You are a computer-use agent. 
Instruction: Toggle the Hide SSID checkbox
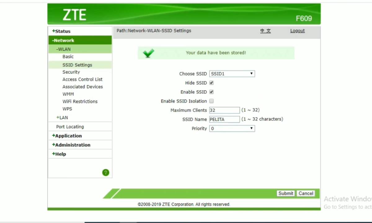click(211, 83)
